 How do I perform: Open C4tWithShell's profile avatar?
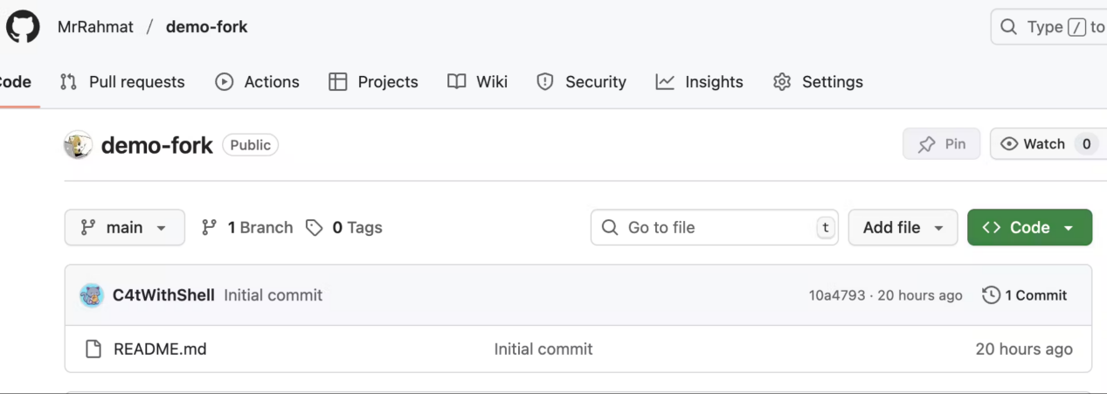coord(92,295)
